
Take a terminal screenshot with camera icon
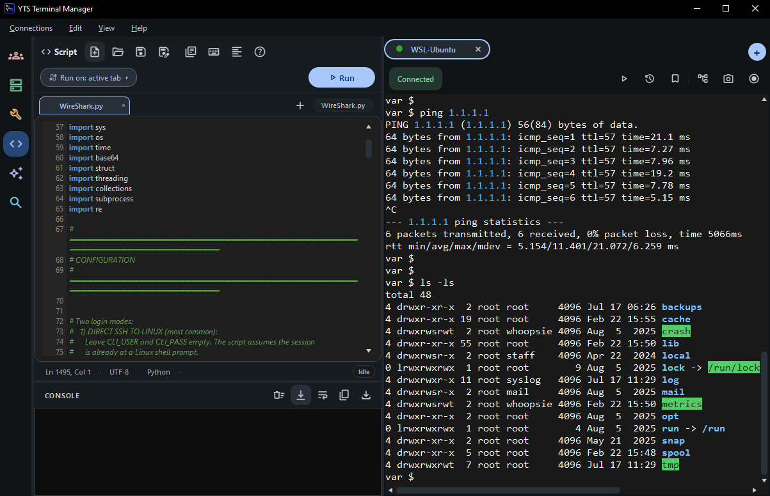coord(728,79)
